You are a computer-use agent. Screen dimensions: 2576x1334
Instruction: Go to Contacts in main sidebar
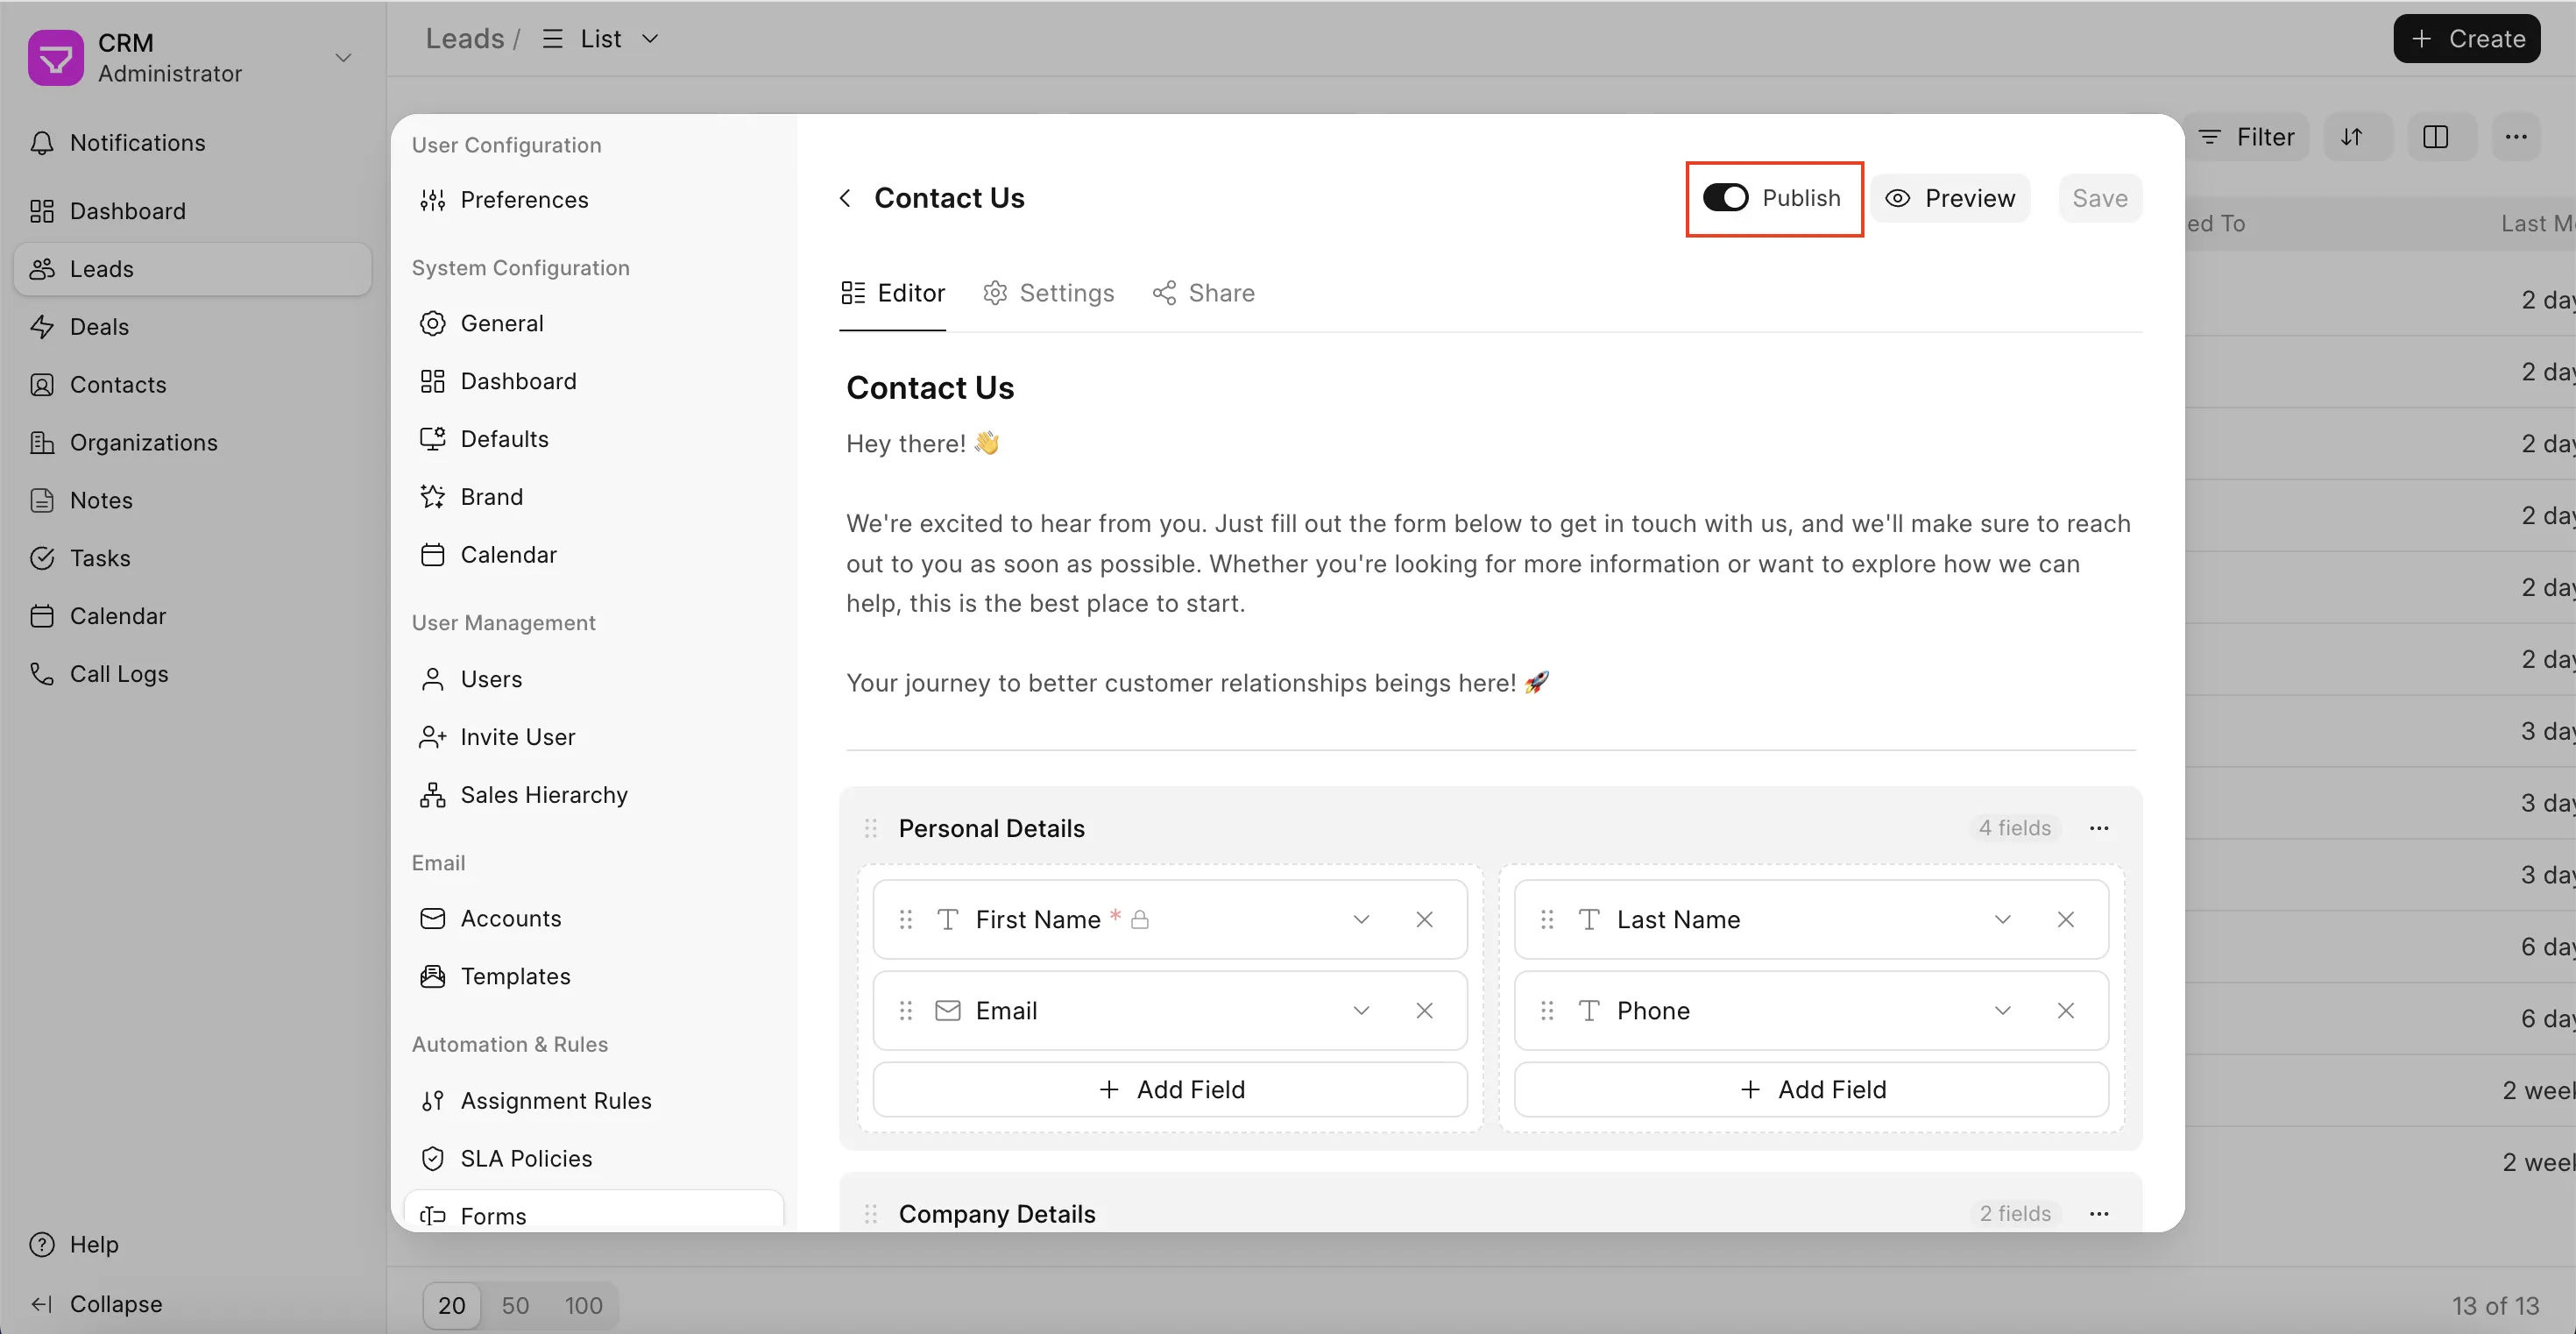[192, 385]
